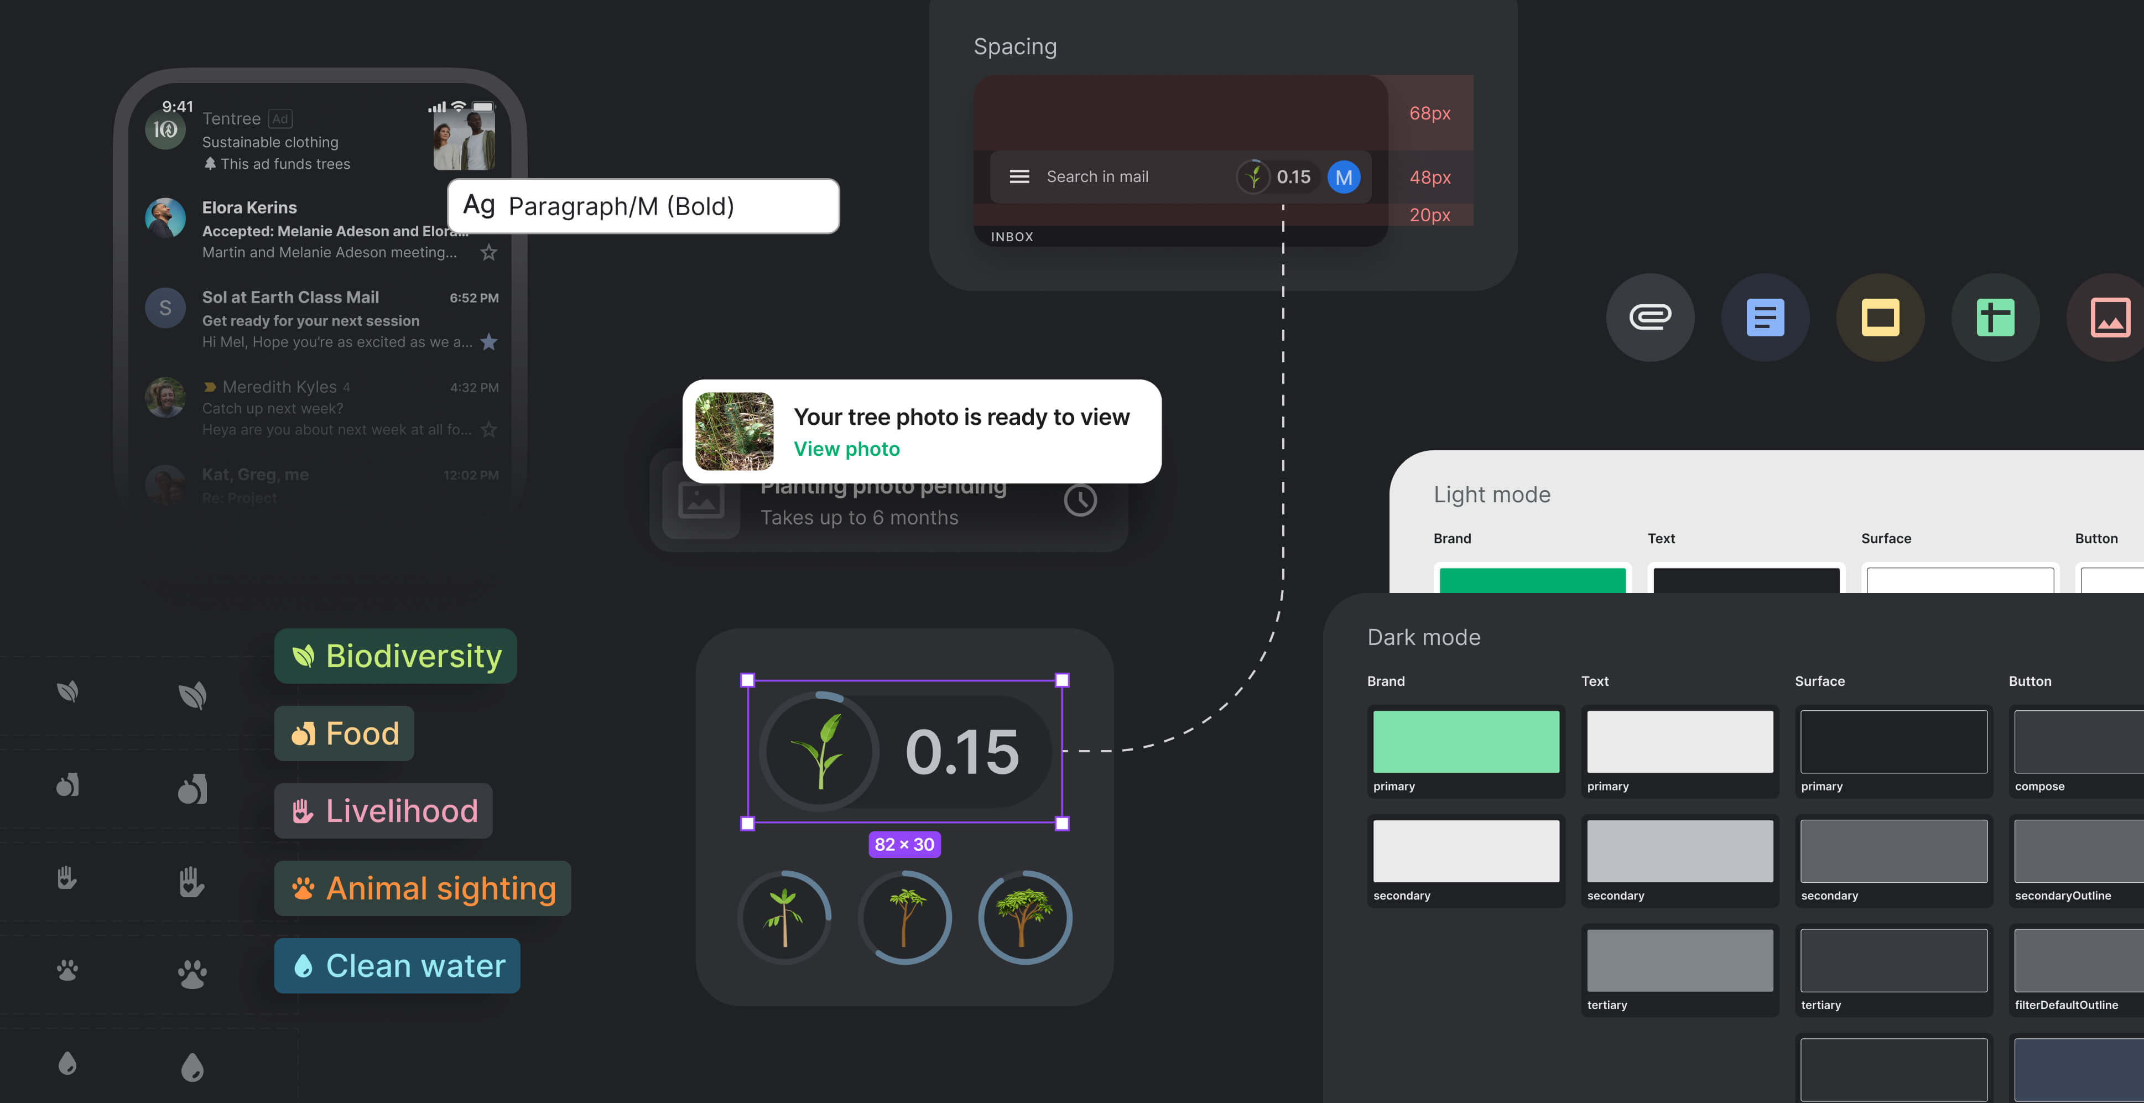Pick Dark mode filterDefaultOutline swatch
The width and height of the screenshot is (2144, 1103).
(x=2079, y=961)
